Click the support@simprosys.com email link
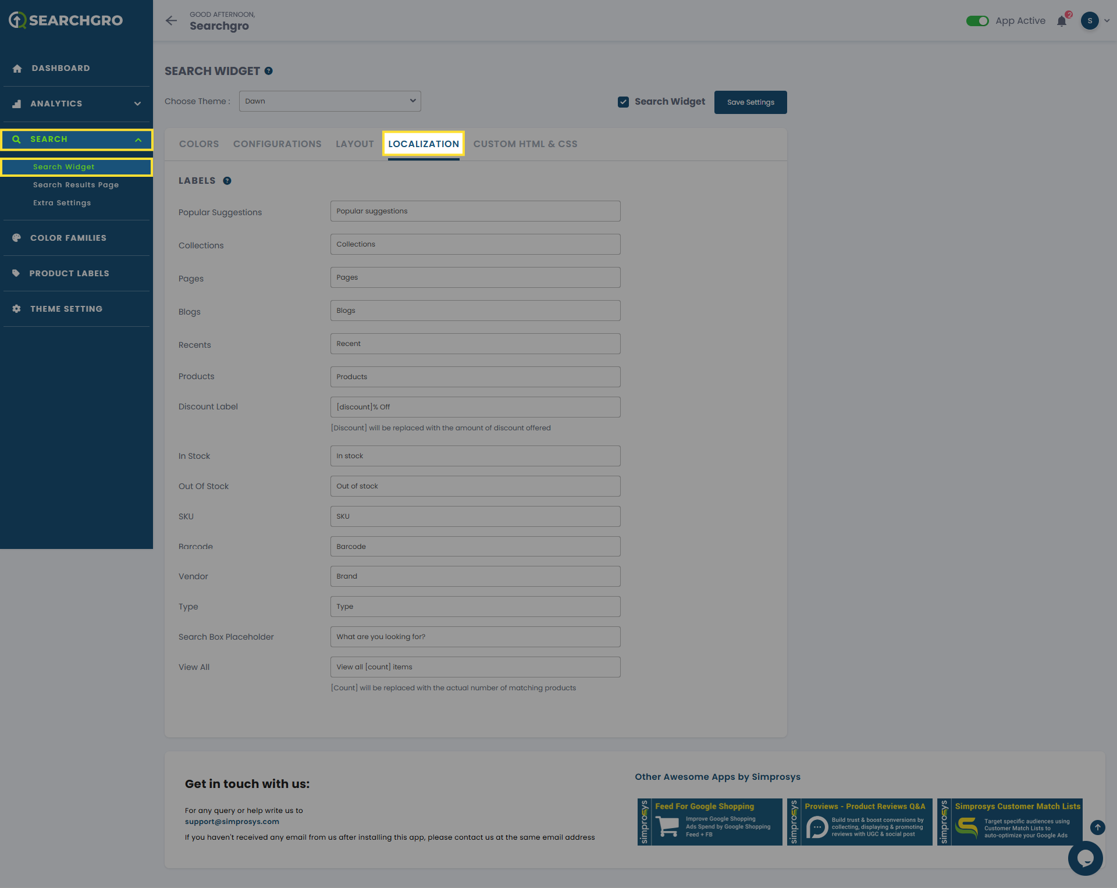 click(x=232, y=822)
